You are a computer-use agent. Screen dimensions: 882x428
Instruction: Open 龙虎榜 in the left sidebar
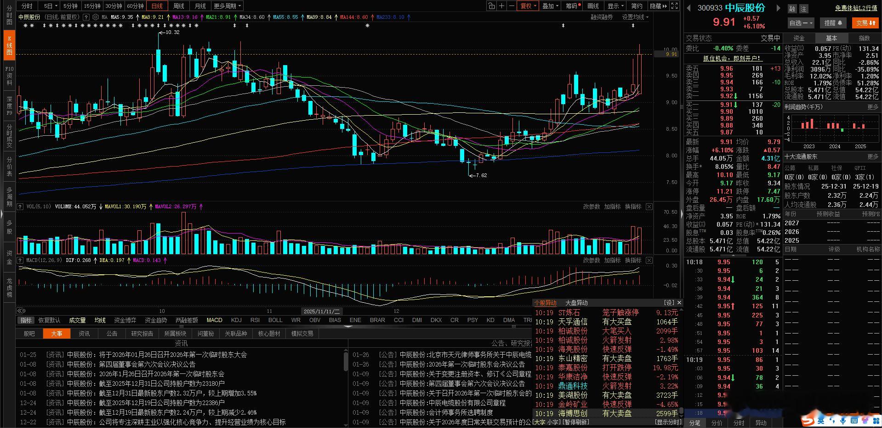pos(9,288)
